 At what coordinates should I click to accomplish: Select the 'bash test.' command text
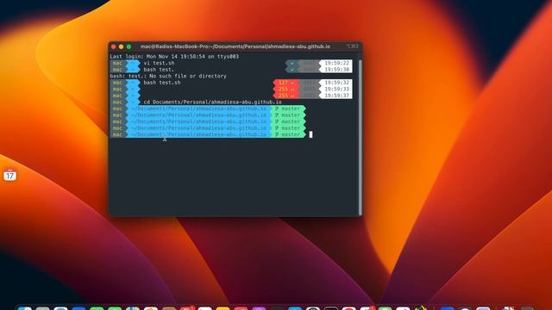coord(159,70)
